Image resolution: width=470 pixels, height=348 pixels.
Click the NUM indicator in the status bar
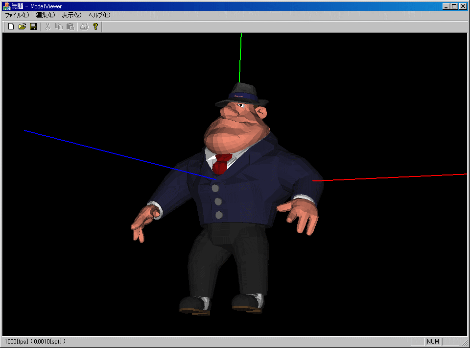433,342
